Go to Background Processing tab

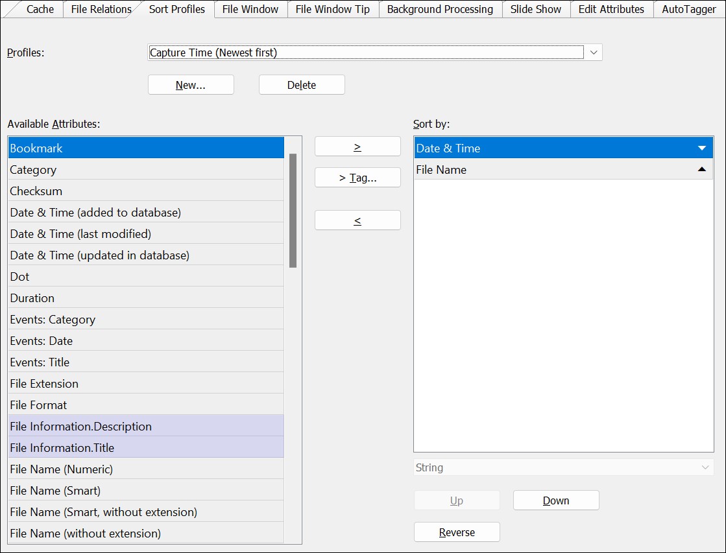[x=440, y=9]
